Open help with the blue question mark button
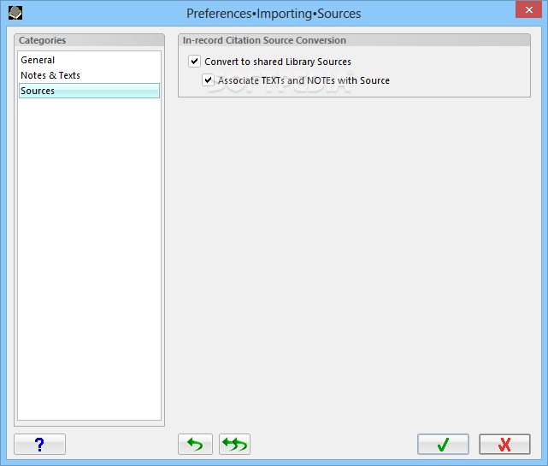Screen dimensions: 548x466 (39, 444)
